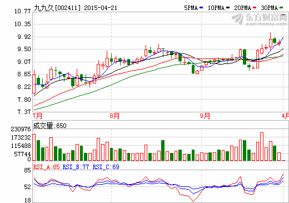This screenshot has height=203, width=289.
Task: Click the 5PMA legend label
Action: pos(191,8)
